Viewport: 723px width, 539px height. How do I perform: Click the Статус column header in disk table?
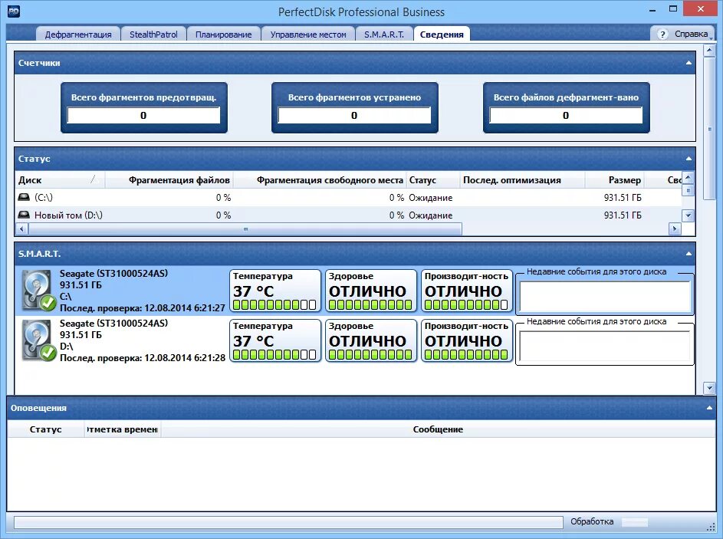pos(433,180)
